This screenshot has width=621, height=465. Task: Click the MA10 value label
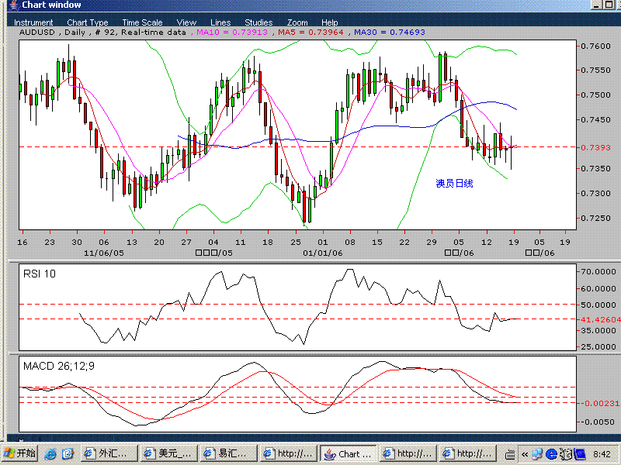pyautogui.click(x=232, y=32)
